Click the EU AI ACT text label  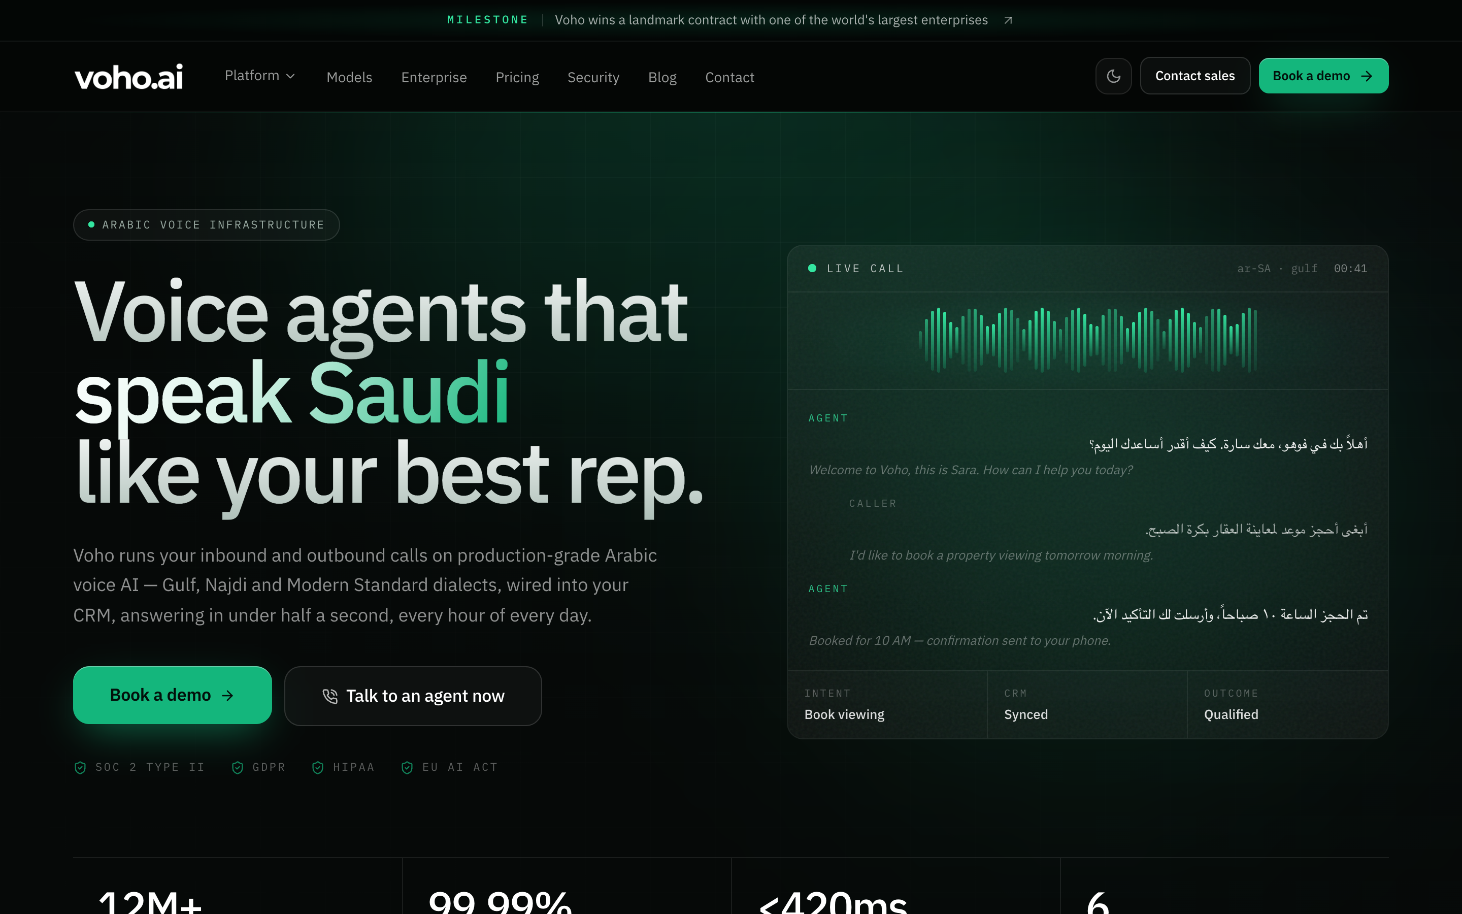click(460, 767)
